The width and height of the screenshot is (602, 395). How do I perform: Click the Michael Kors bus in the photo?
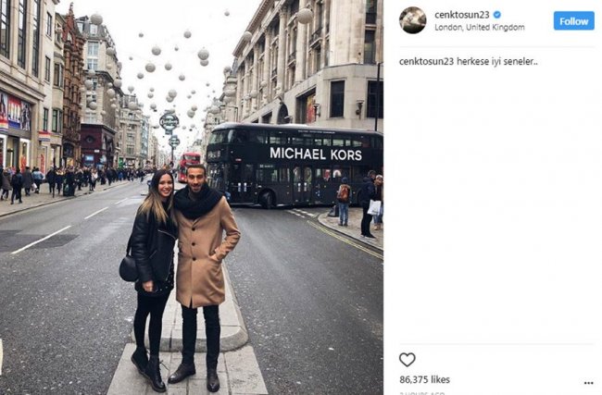[295, 166]
